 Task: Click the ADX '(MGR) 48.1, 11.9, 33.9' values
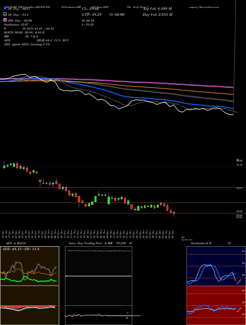pyautogui.click(x=53, y=40)
